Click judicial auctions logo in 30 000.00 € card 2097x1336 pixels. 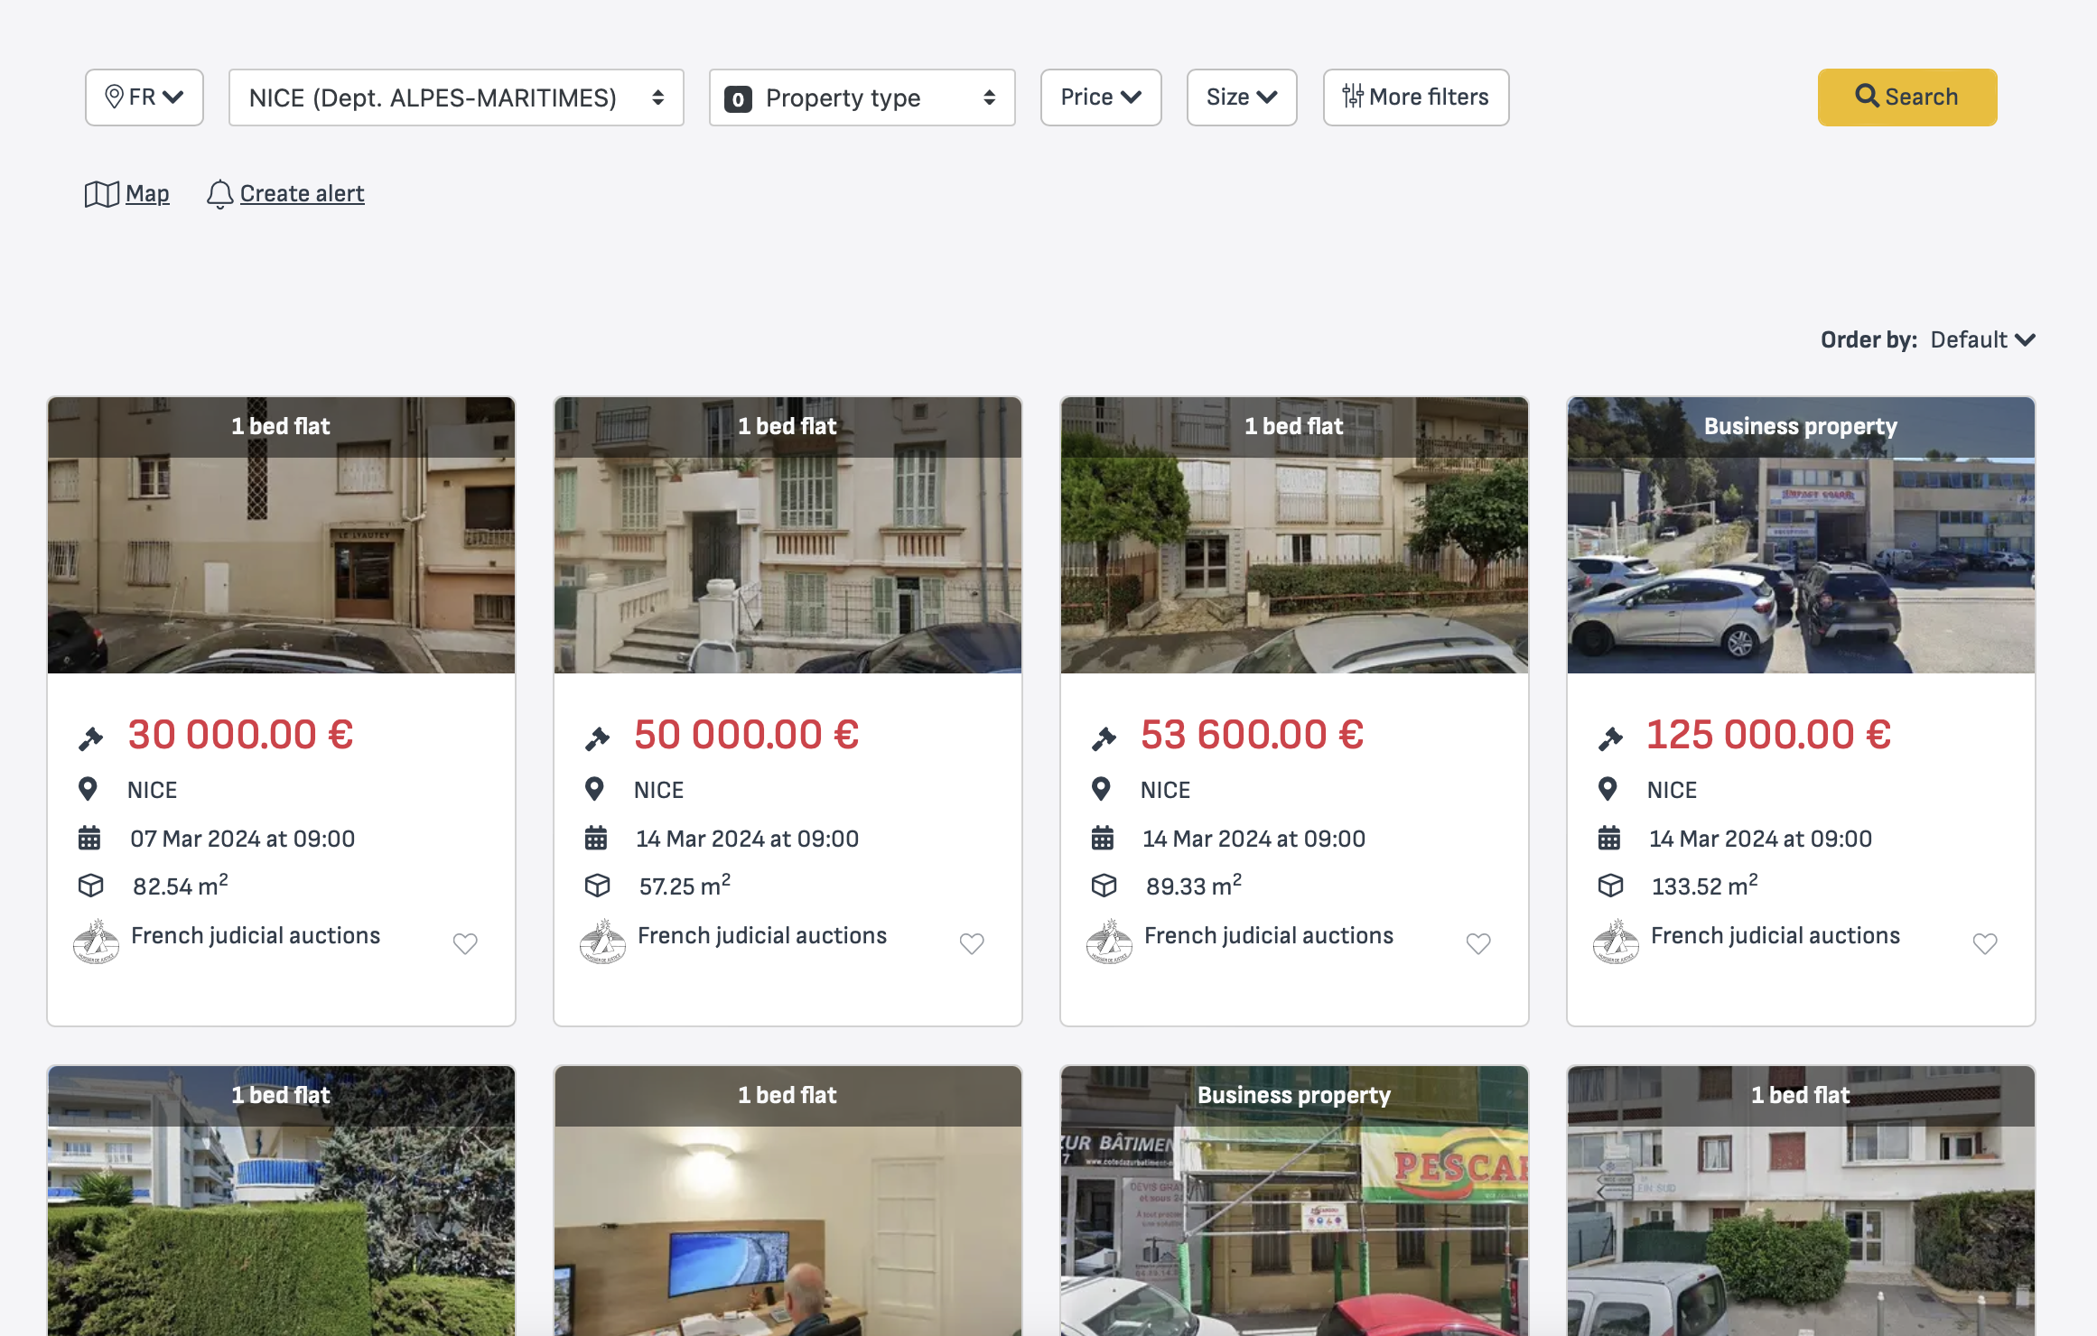coord(96,942)
